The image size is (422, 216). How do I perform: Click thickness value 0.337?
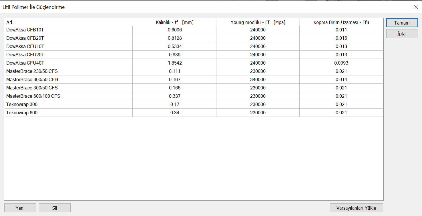[175, 96]
